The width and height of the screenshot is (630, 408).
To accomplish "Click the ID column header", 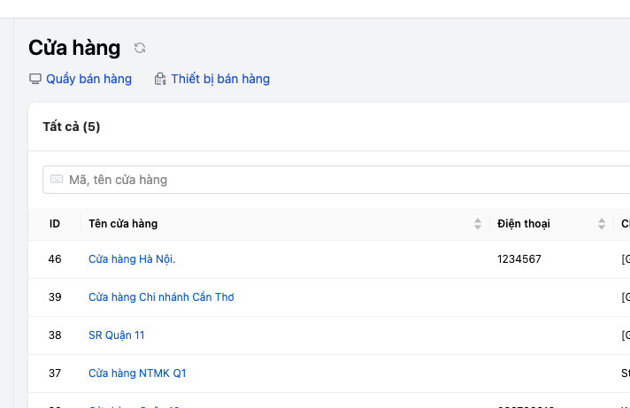I will coord(55,224).
